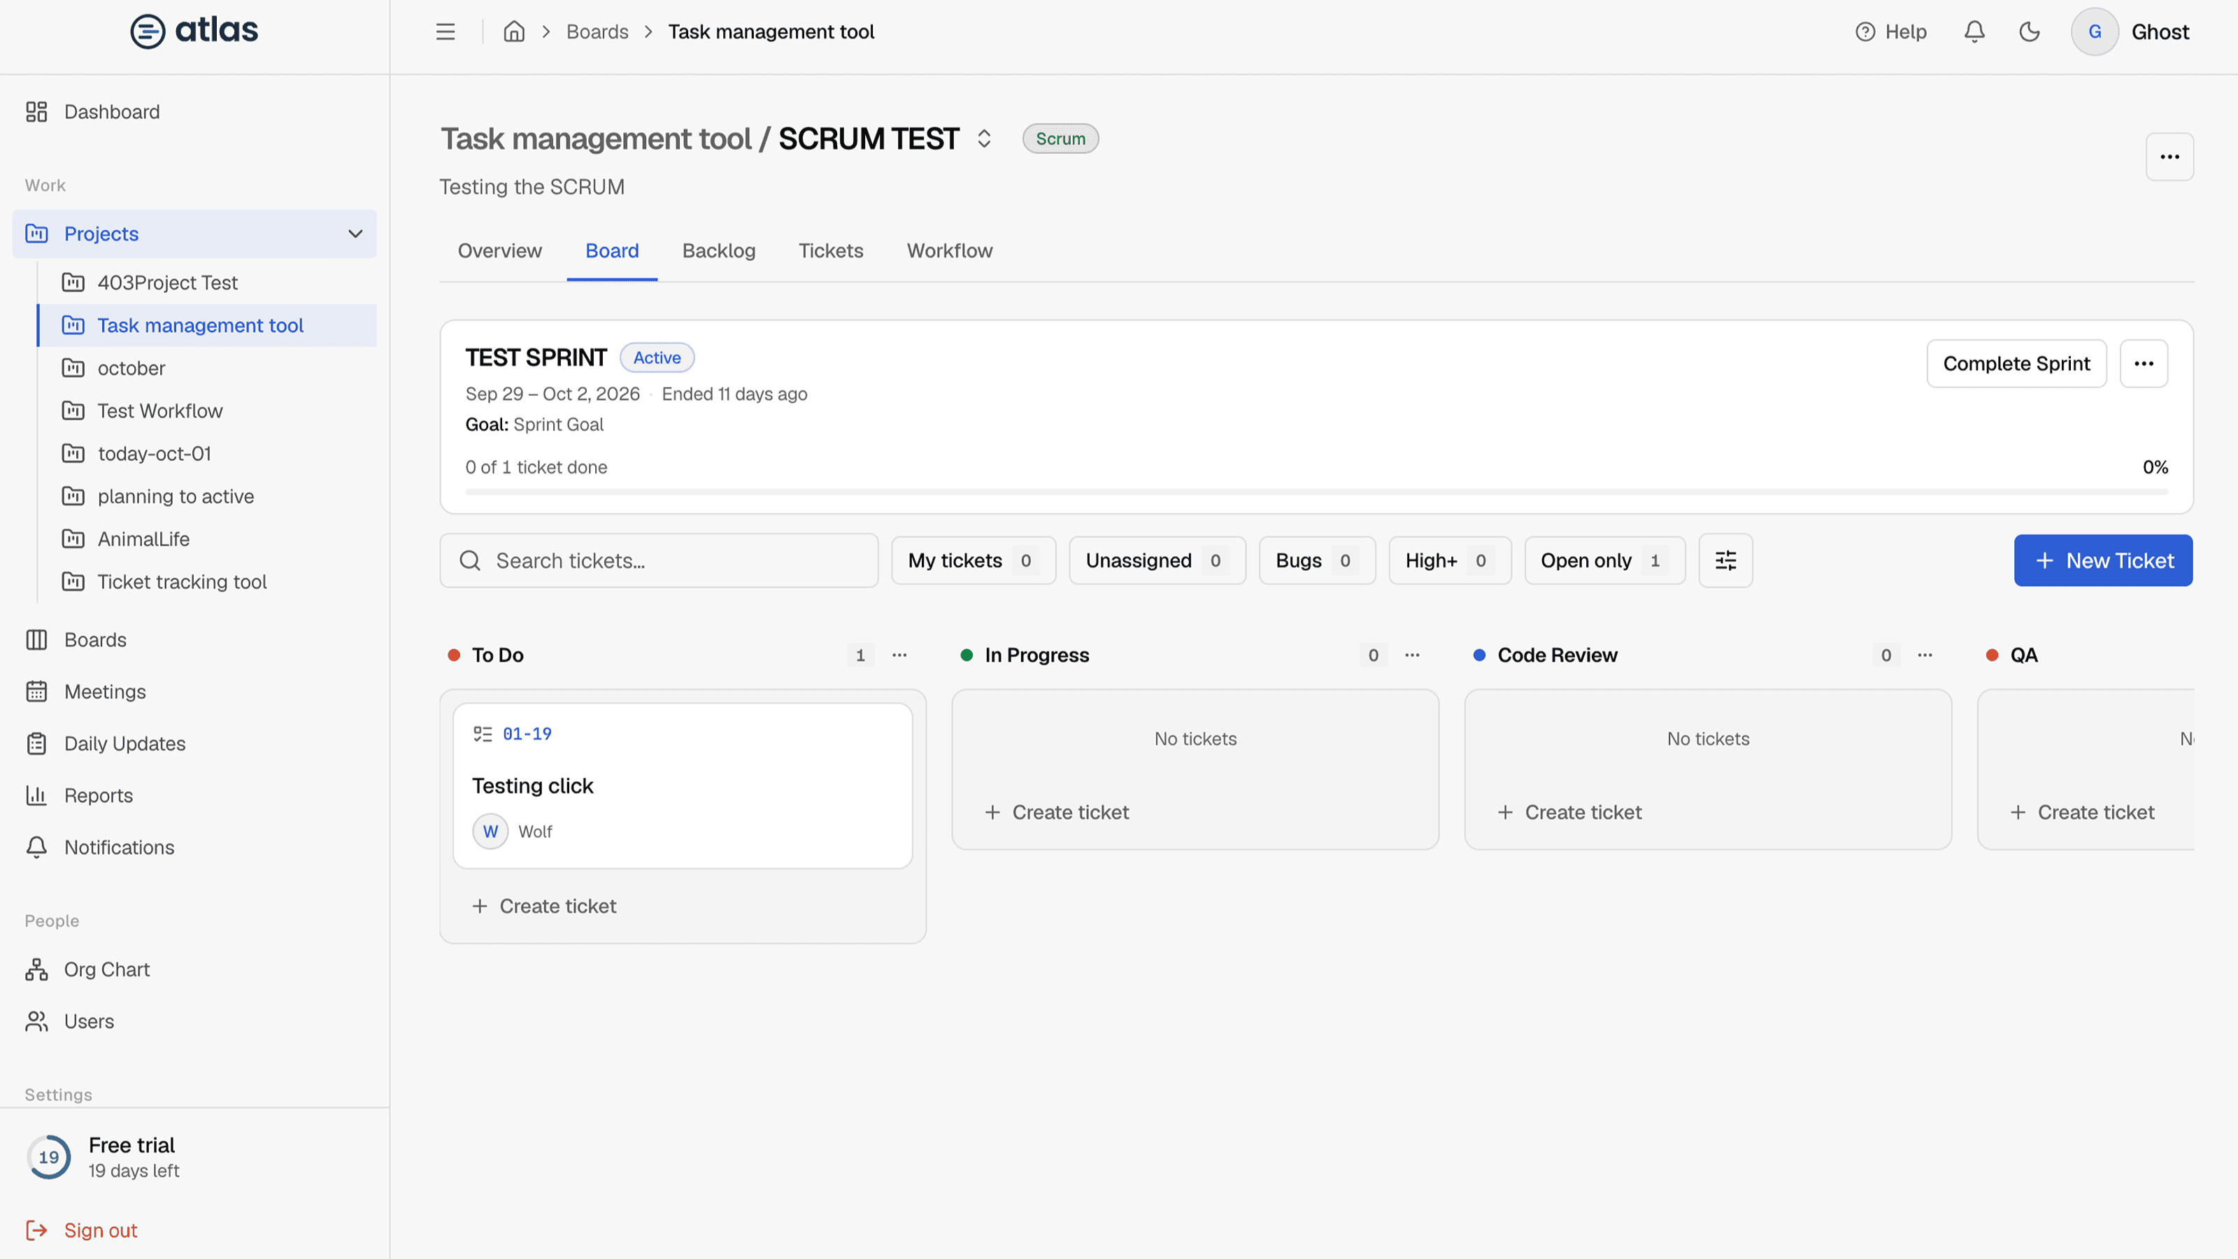Open Boards in sidebar
This screenshot has width=2238, height=1259.
(x=194, y=639)
